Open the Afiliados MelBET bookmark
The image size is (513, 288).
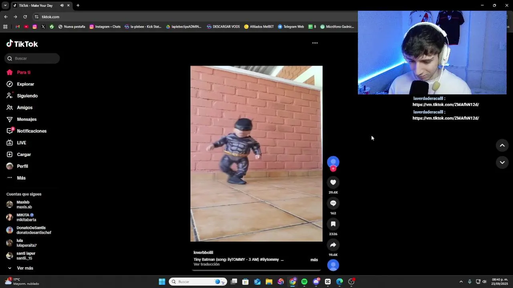point(259,27)
